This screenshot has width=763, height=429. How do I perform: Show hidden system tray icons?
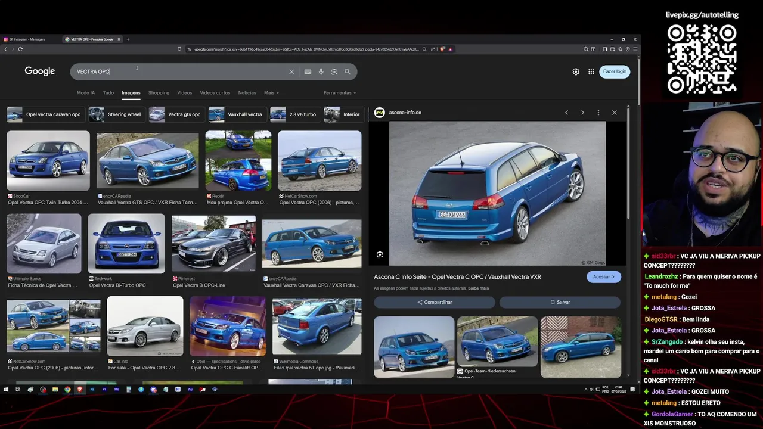coord(585,390)
